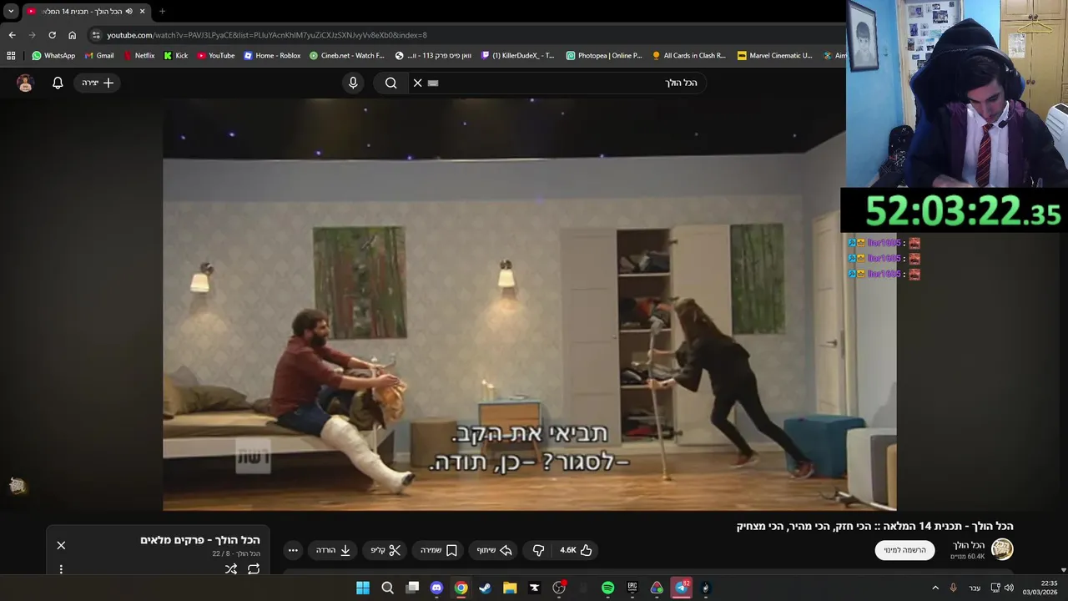Go back with the browser back arrow
This screenshot has height=601, width=1068.
[x=12, y=35]
